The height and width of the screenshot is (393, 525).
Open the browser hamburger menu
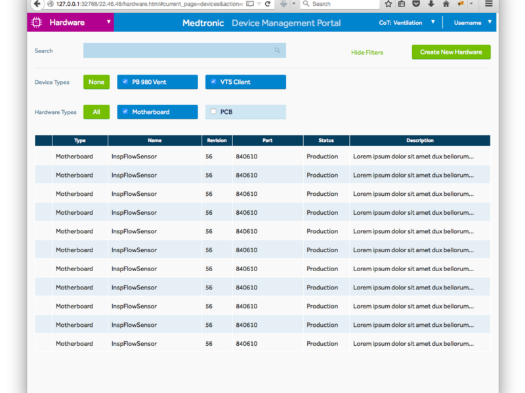point(489,4)
